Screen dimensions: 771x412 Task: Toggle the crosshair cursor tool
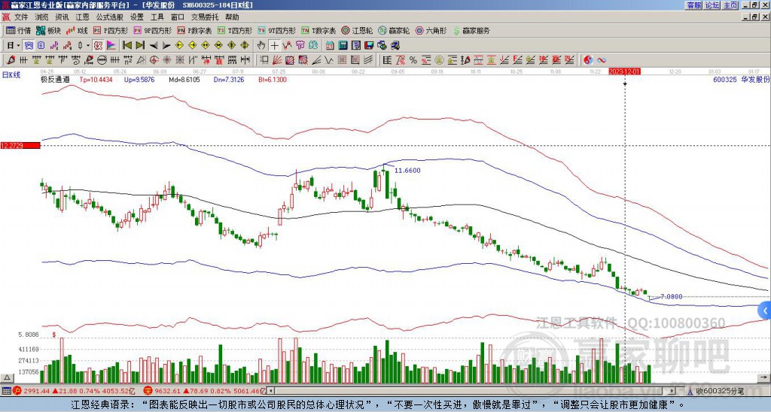pos(274,46)
